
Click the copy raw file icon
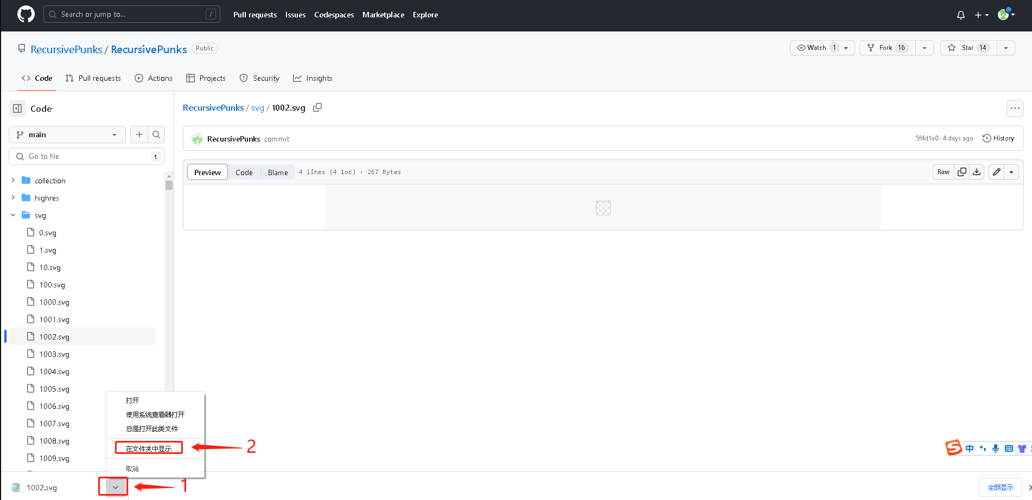961,172
